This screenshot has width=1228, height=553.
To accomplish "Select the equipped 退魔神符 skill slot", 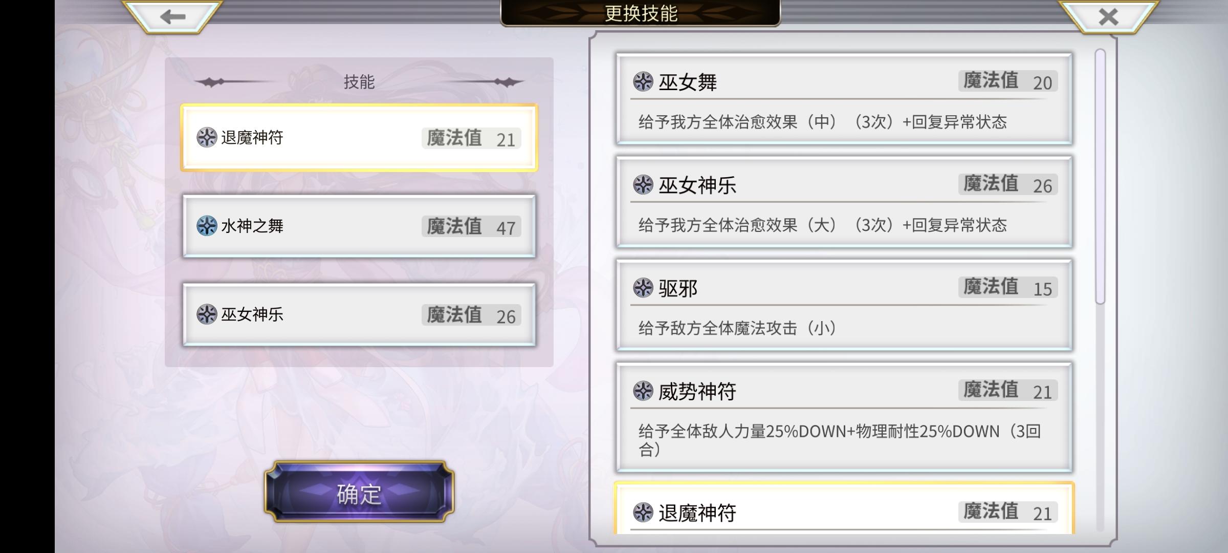I will coord(359,138).
